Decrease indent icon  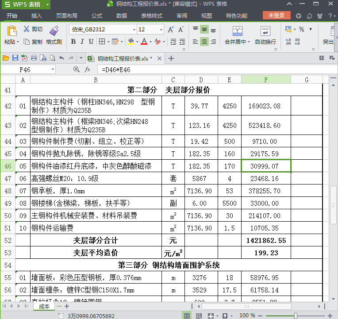pyautogui.click(x=173, y=42)
